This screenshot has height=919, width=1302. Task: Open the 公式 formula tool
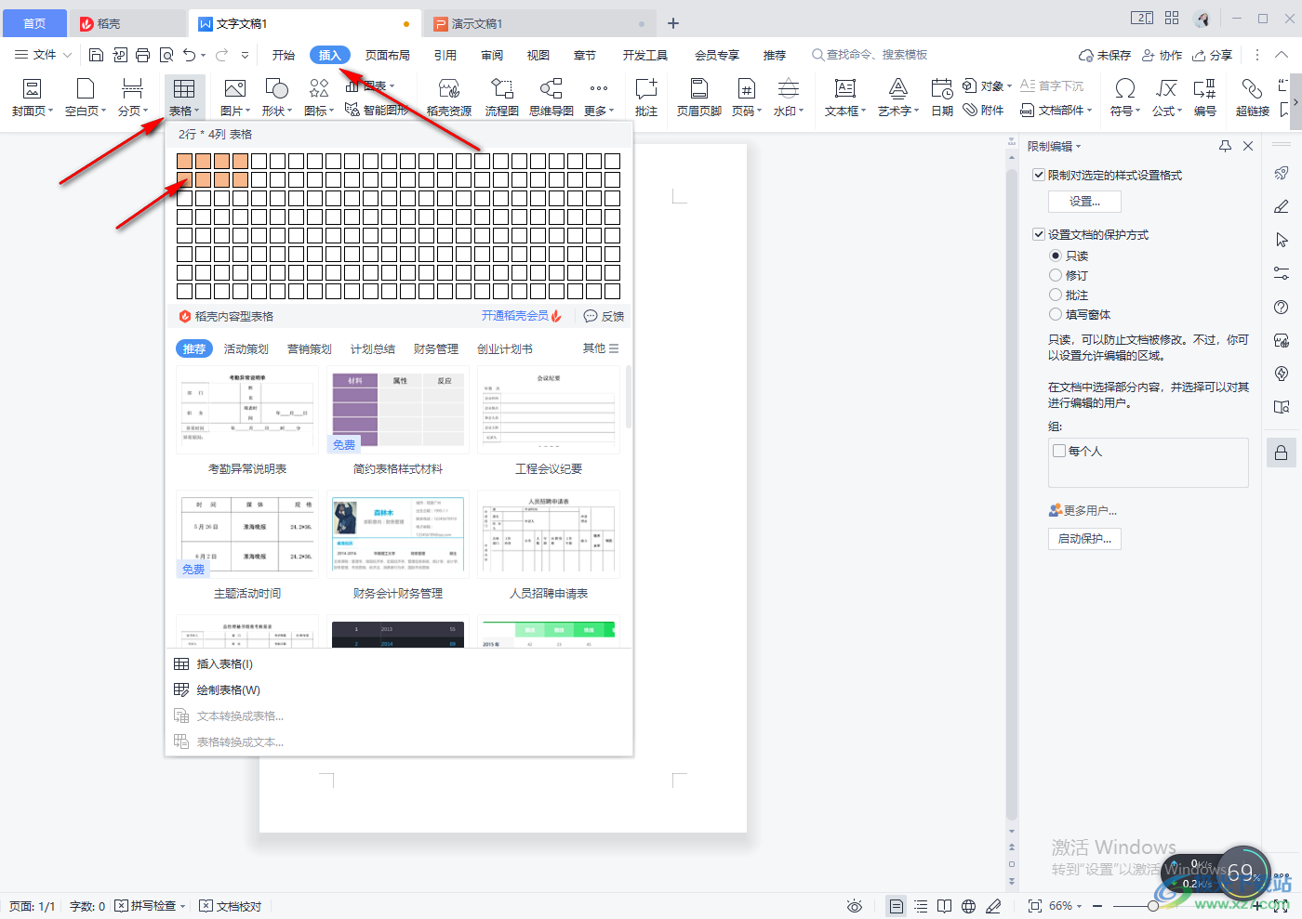pos(1166,98)
